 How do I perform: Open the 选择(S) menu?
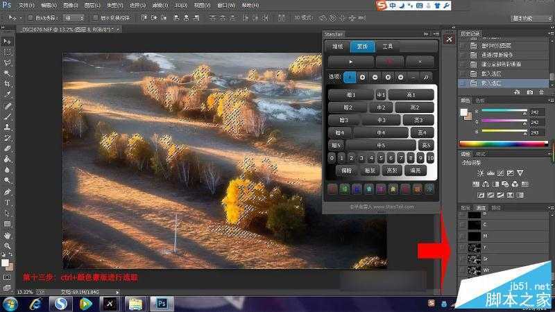click(x=137, y=6)
